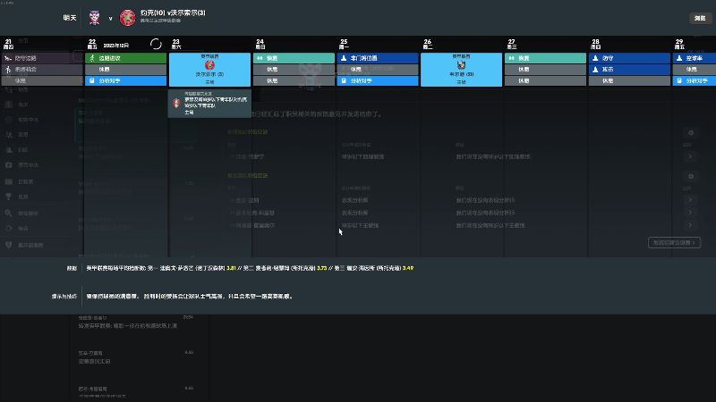
Task: Click the 防守 cone icon on day 28
Action: (x=595, y=58)
